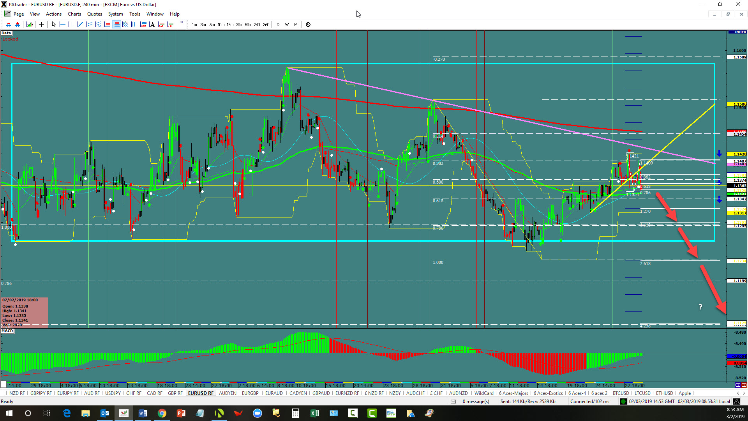Switch to the WildCard tab
The height and width of the screenshot is (421, 748).
(484, 393)
